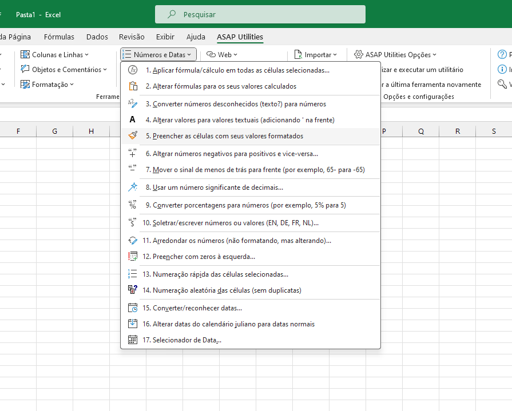Image resolution: width=512 pixels, height=411 pixels.
Task: Click the dollar icon for Soletrar/escrever números
Action: [x=133, y=222]
